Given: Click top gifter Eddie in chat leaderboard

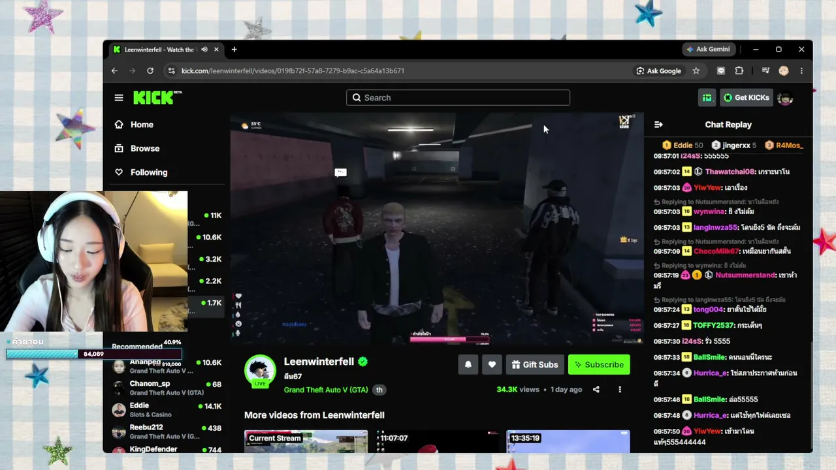Looking at the screenshot, I should (683, 146).
